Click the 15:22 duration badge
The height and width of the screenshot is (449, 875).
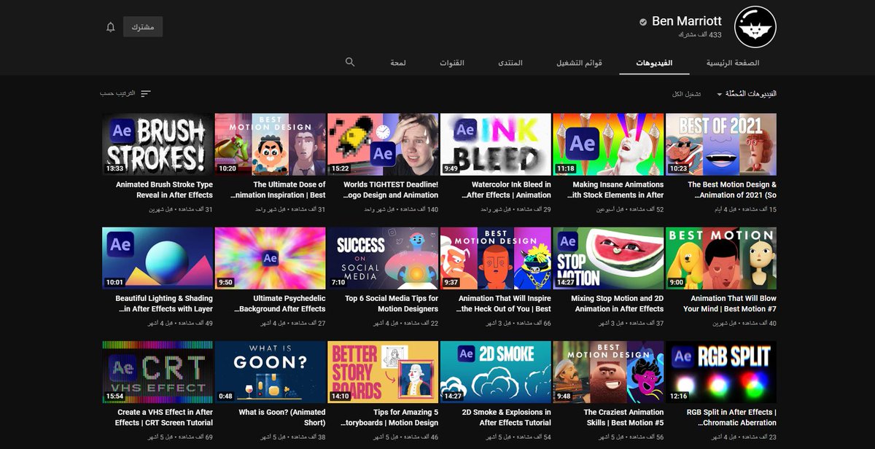point(340,168)
